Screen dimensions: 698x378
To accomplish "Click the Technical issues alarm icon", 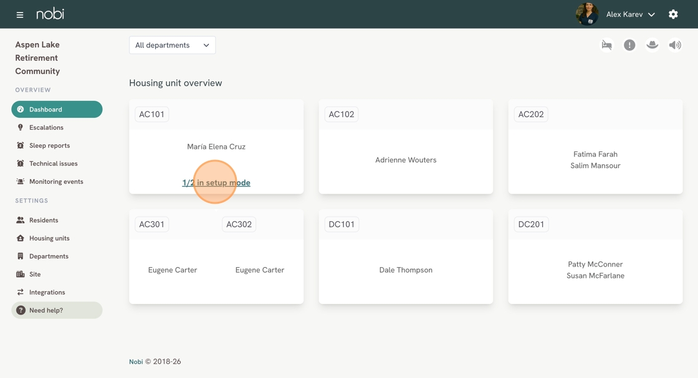I will coord(21,164).
